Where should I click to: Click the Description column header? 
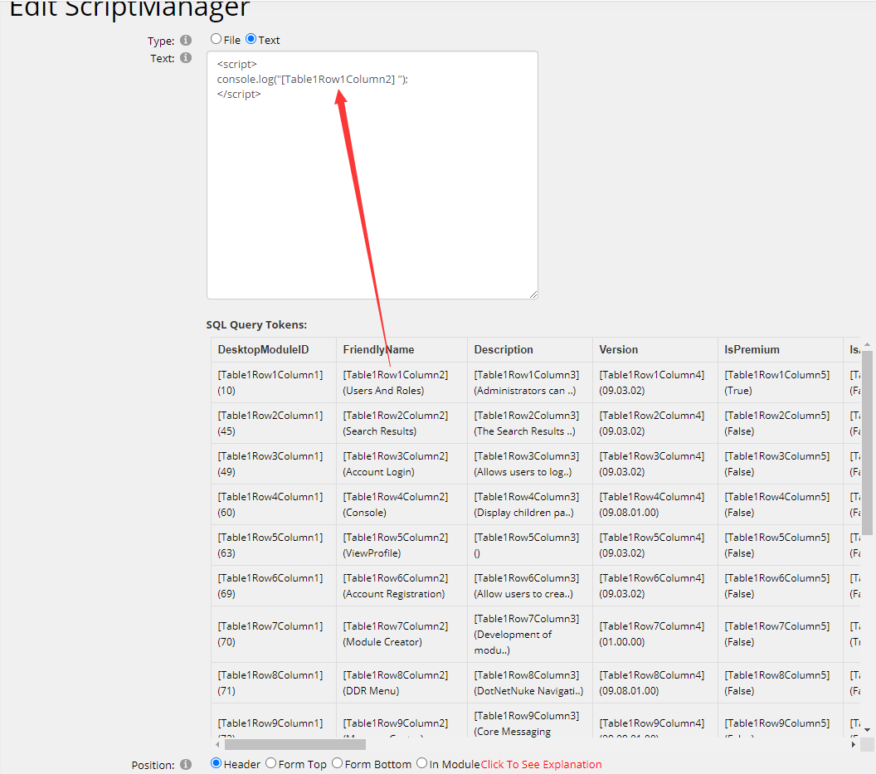pyautogui.click(x=504, y=349)
